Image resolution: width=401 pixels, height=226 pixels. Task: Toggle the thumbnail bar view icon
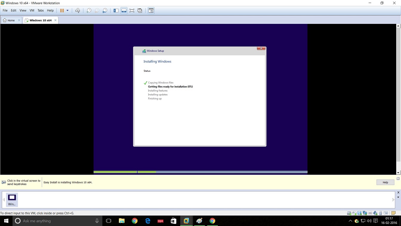pos(124,10)
